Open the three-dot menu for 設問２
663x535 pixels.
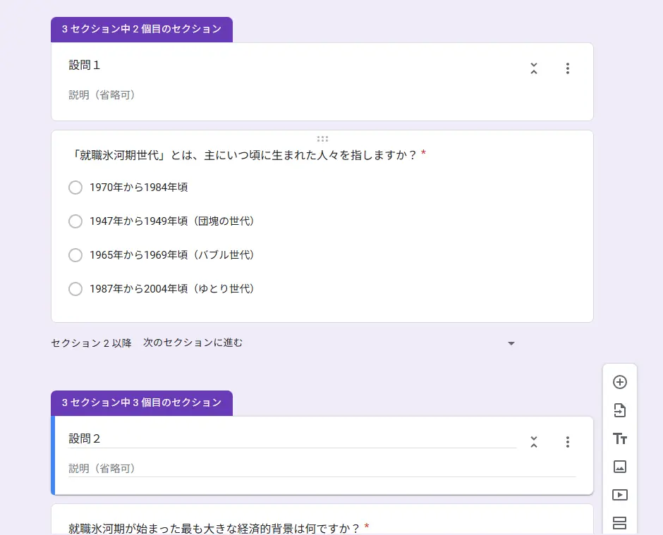click(x=568, y=442)
